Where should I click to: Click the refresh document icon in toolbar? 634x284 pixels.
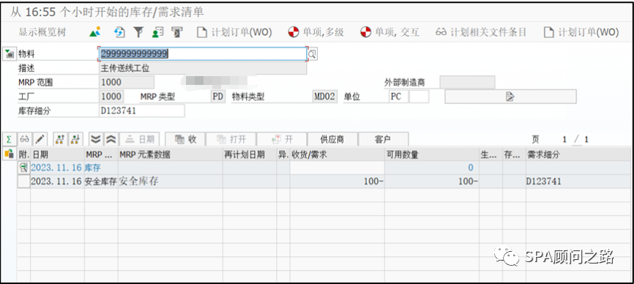click(x=119, y=32)
